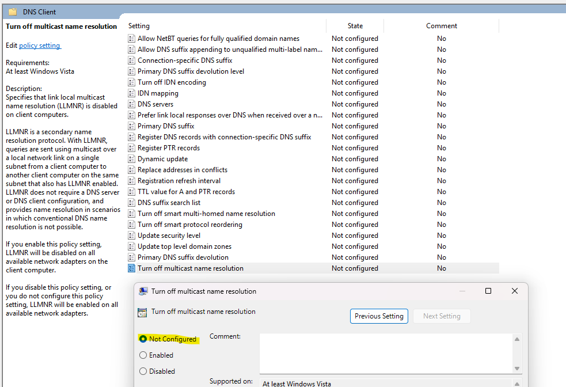Click the Next Setting button
The width and height of the screenshot is (566, 387).
(x=442, y=316)
